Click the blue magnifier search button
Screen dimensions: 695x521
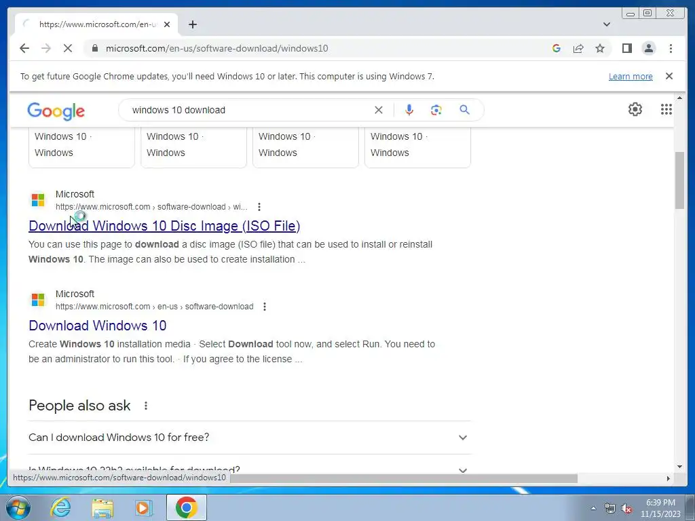point(464,110)
